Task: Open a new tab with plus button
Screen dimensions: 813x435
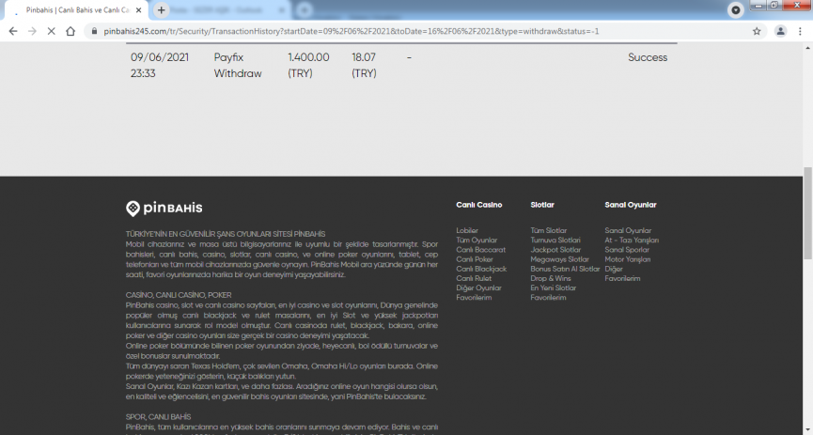Action: 162,9
